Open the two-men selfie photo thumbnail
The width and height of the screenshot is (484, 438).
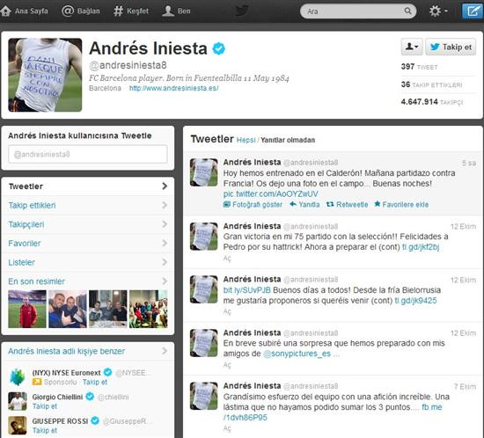[x=68, y=309]
